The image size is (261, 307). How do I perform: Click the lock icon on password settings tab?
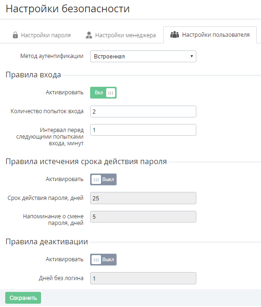[x=15, y=35]
